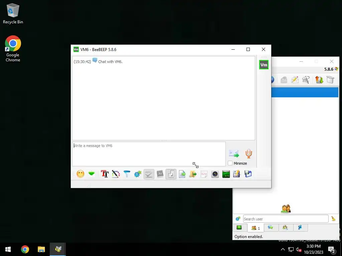Switch to the users tab showing 1
Viewport: 342px width, 256px height.
(x=255, y=228)
